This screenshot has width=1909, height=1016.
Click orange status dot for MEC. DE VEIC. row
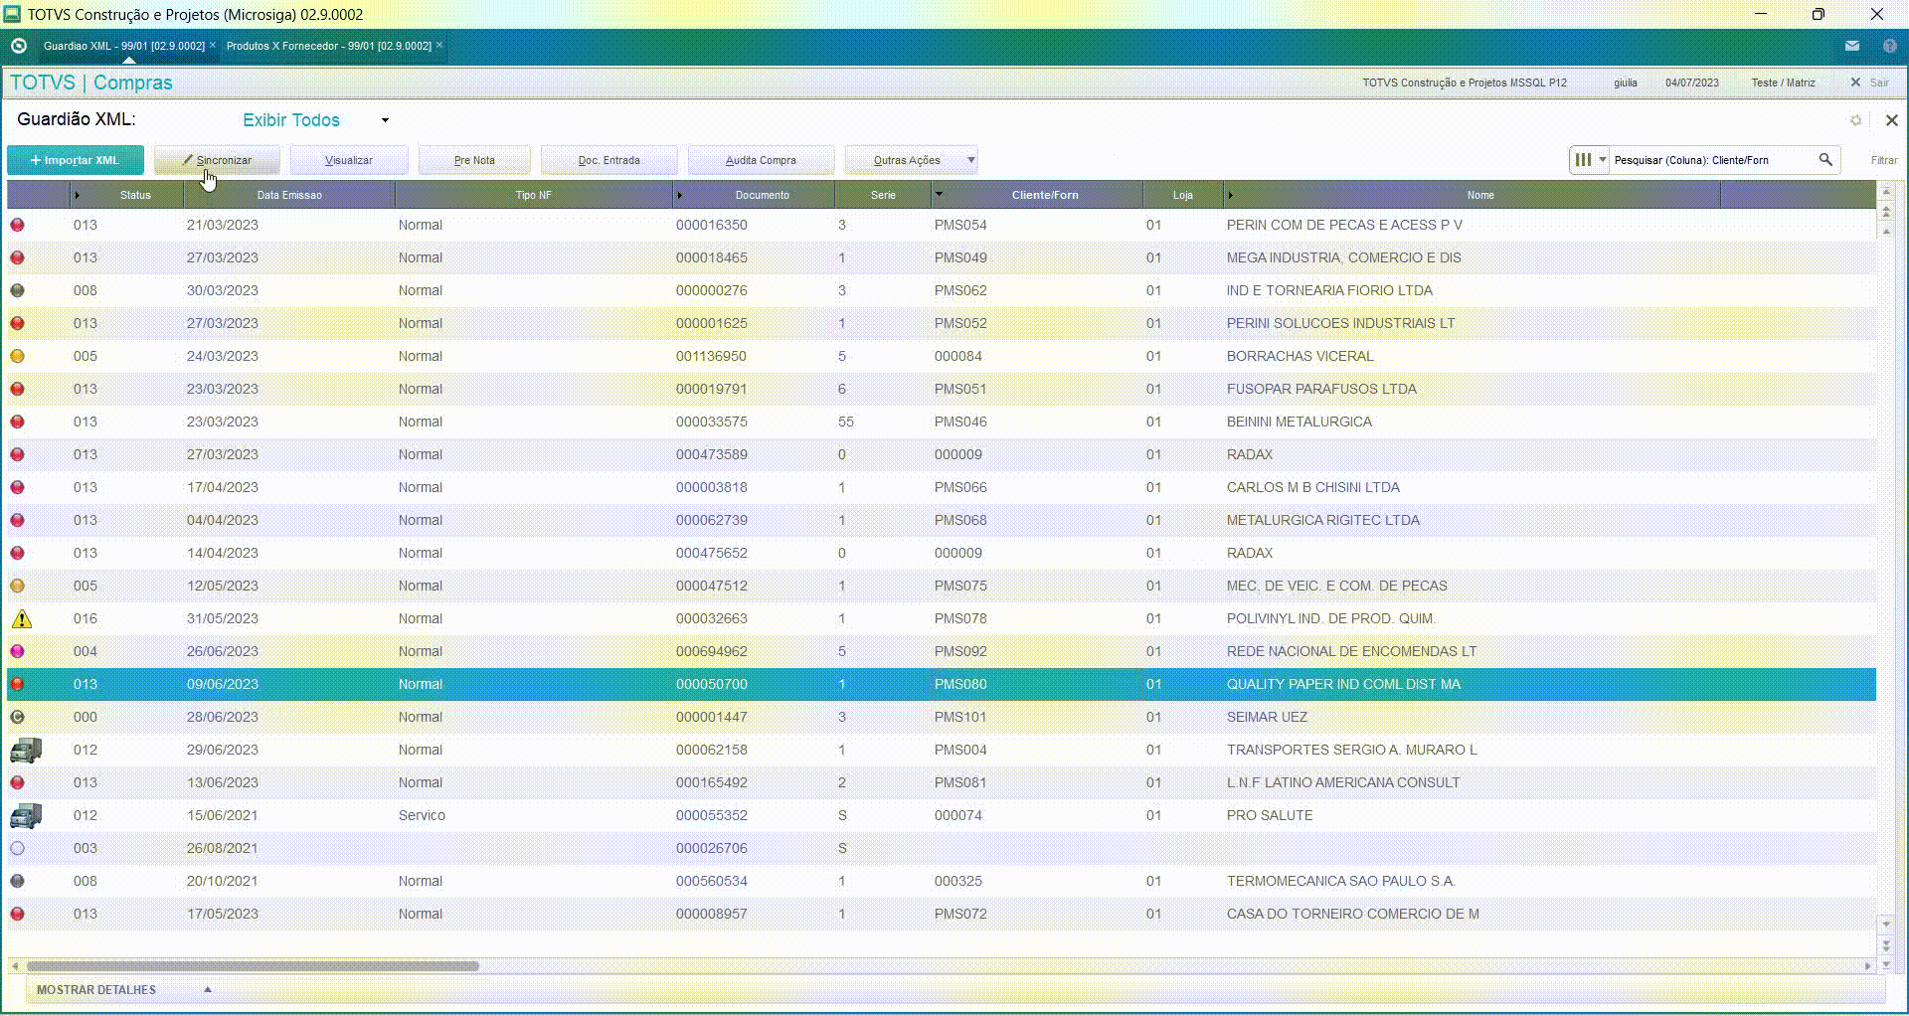click(x=17, y=586)
